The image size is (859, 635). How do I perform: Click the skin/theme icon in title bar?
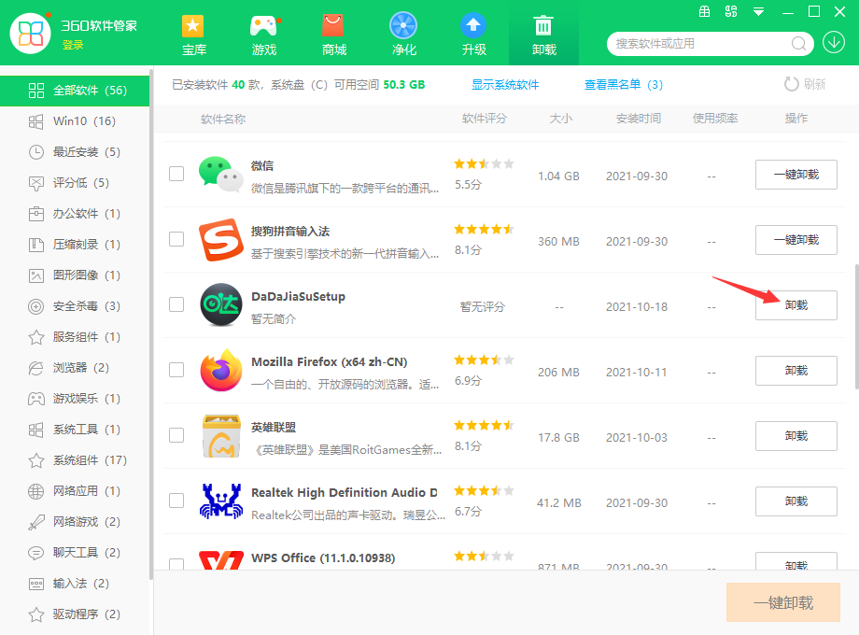(731, 11)
